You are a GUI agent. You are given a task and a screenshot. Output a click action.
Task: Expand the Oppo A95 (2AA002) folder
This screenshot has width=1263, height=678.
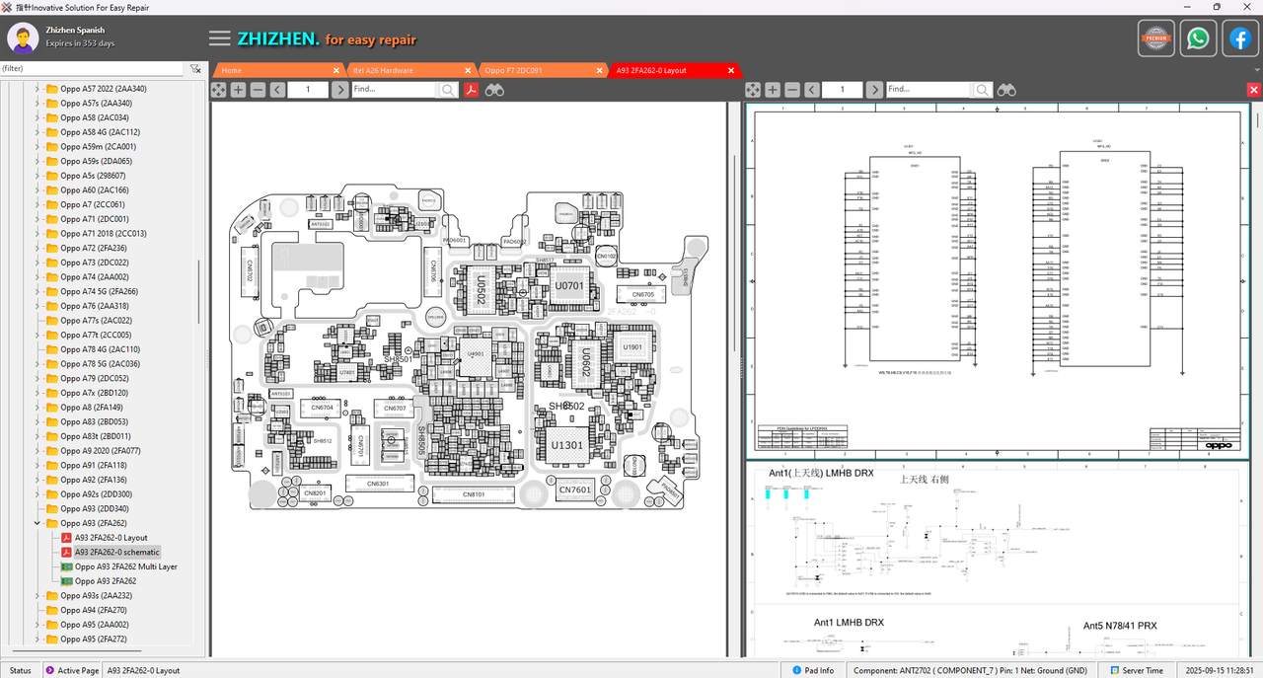[38, 625]
